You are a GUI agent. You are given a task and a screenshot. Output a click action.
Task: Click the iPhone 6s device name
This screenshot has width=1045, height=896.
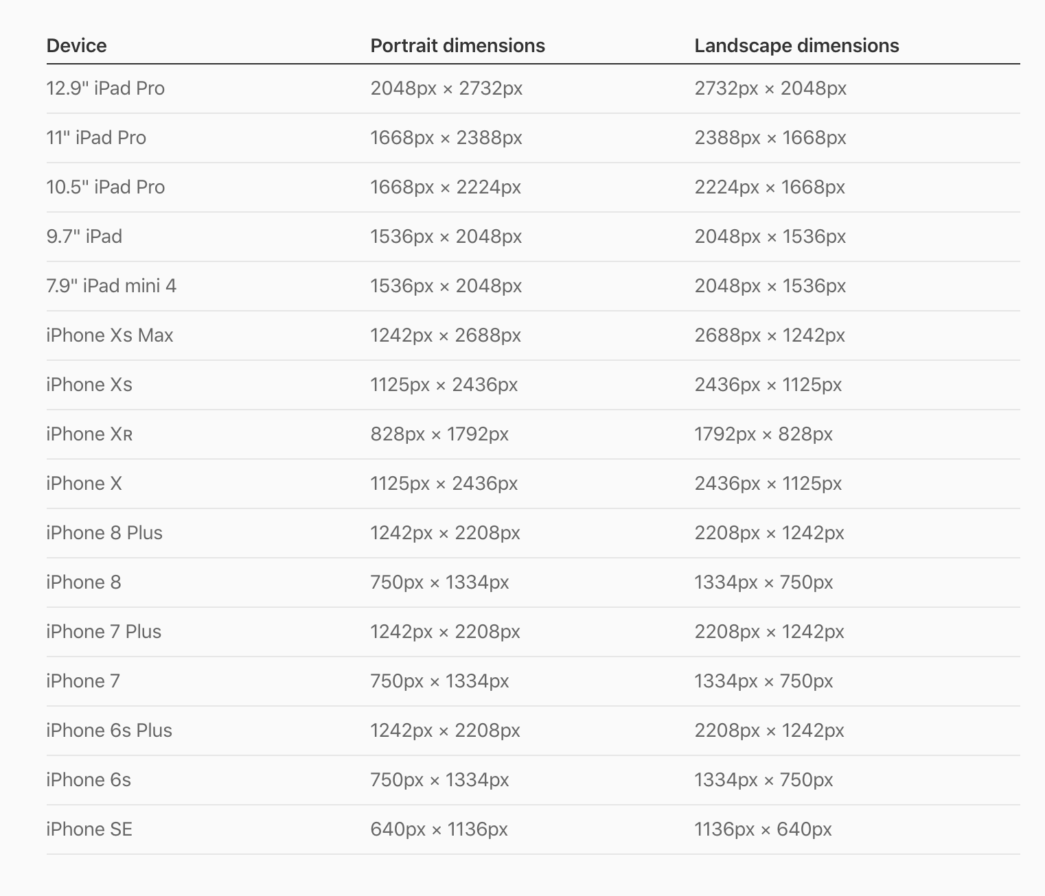click(89, 780)
